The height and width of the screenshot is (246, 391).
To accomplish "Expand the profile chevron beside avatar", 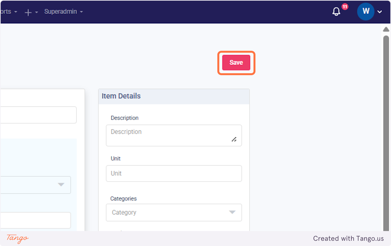I will click(380, 12).
